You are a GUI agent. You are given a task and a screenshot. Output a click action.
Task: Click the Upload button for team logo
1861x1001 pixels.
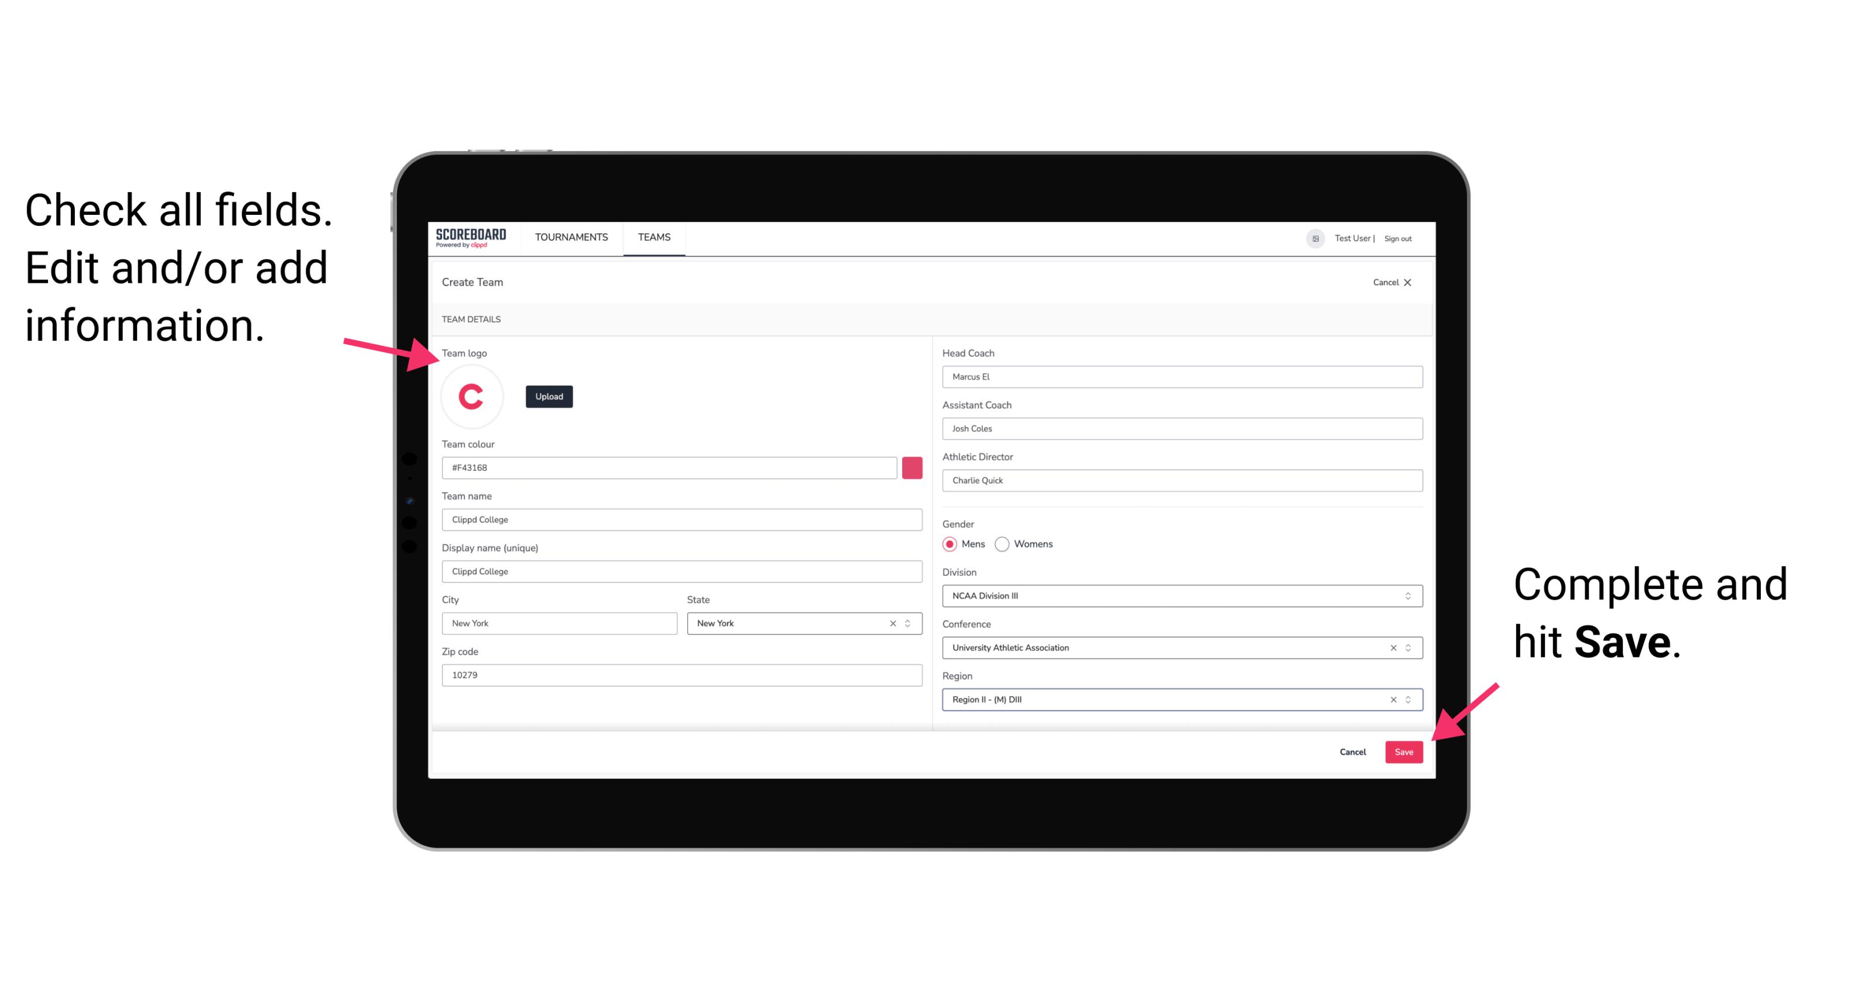point(547,396)
